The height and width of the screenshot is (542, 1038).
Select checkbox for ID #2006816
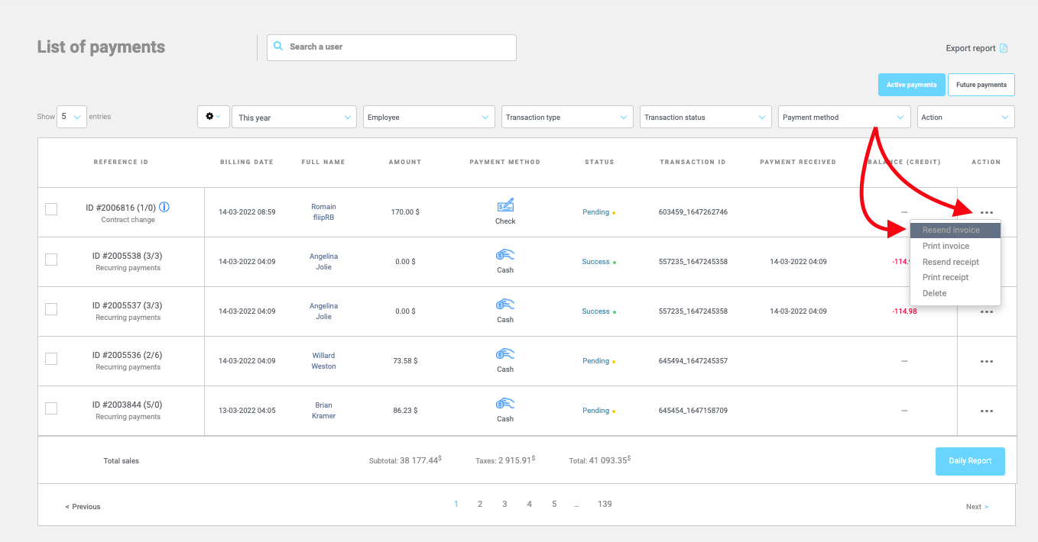tap(51, 209)
